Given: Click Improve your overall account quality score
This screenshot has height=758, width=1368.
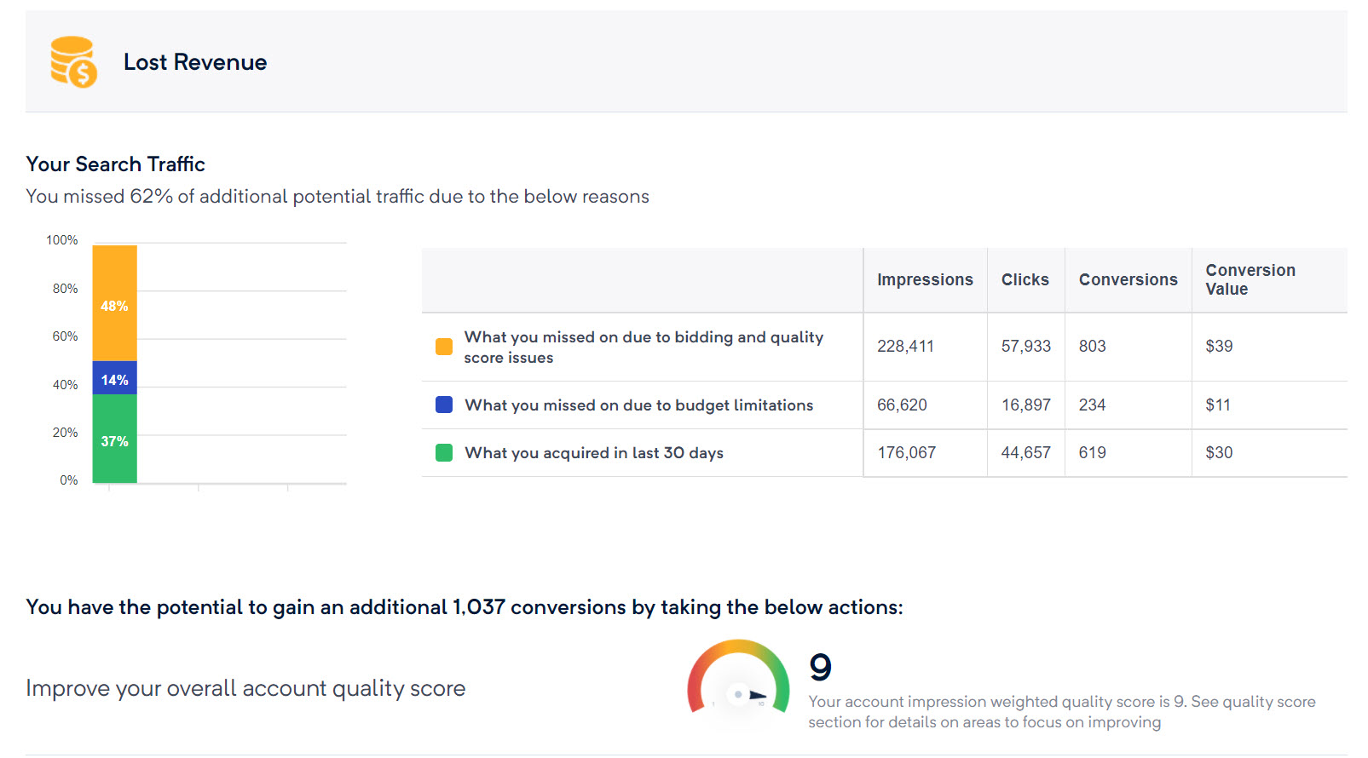Looking at the screenshot, I should (x=245, y=688).
